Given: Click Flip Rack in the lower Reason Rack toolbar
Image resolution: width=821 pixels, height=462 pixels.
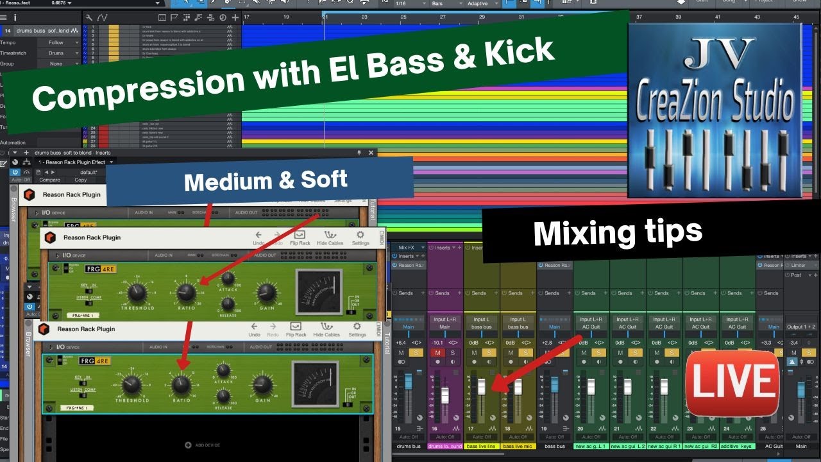Looking at the screenshot, I should (296, 330).
